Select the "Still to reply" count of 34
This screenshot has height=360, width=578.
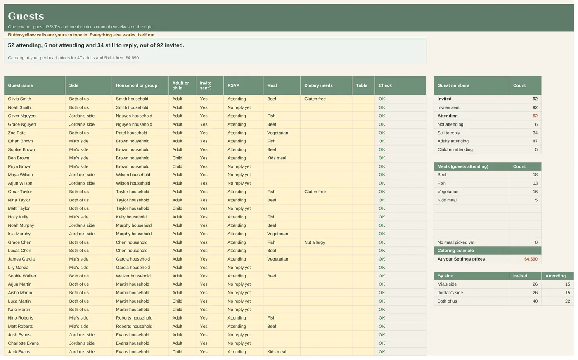(525, 133)
